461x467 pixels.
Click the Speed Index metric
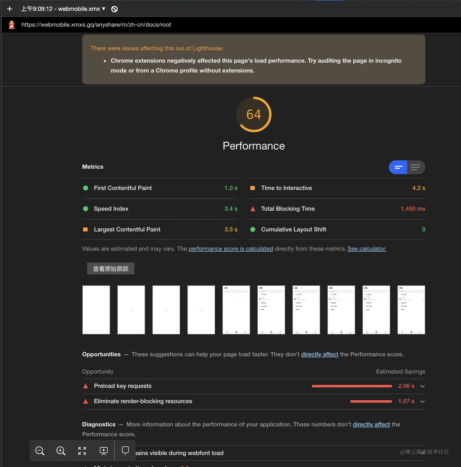[x=160, y=209]
